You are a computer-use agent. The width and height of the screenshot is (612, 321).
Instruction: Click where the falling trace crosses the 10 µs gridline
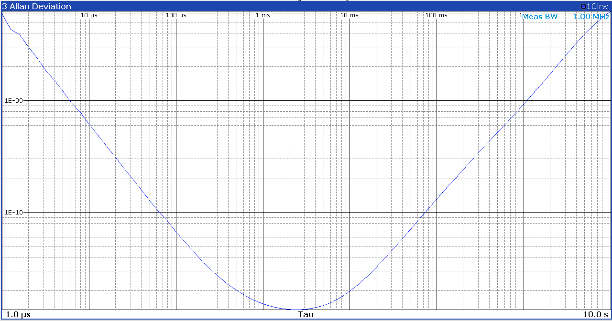(x=89, y=124)
